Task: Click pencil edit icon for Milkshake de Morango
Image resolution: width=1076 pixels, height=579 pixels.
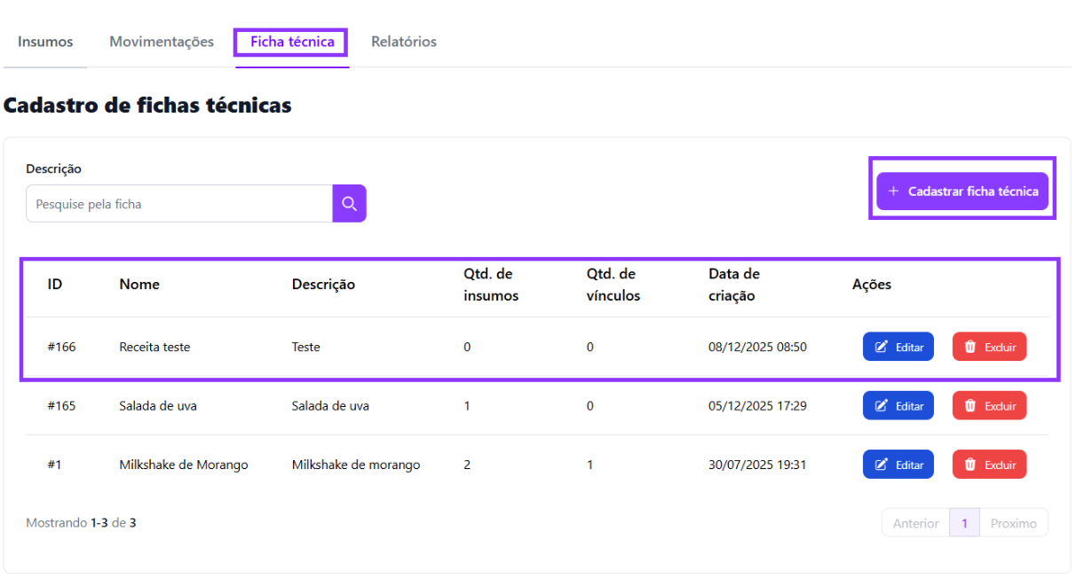Action: click(882, 465)
